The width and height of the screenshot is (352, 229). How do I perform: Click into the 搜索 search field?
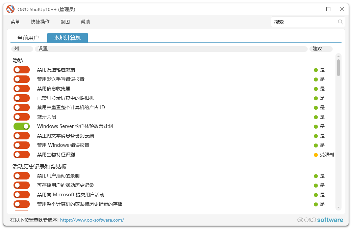pyautogui.click(x=304, y=22)
